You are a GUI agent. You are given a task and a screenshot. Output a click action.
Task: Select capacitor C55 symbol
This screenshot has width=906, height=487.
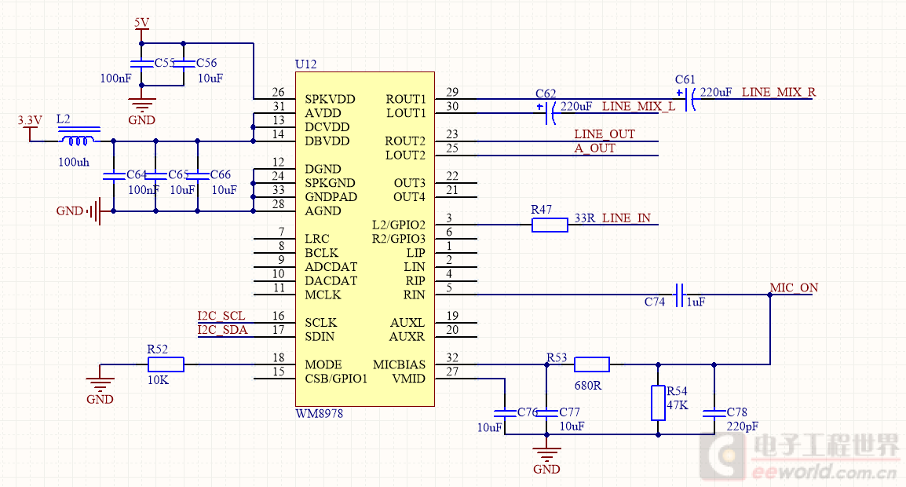141,64
